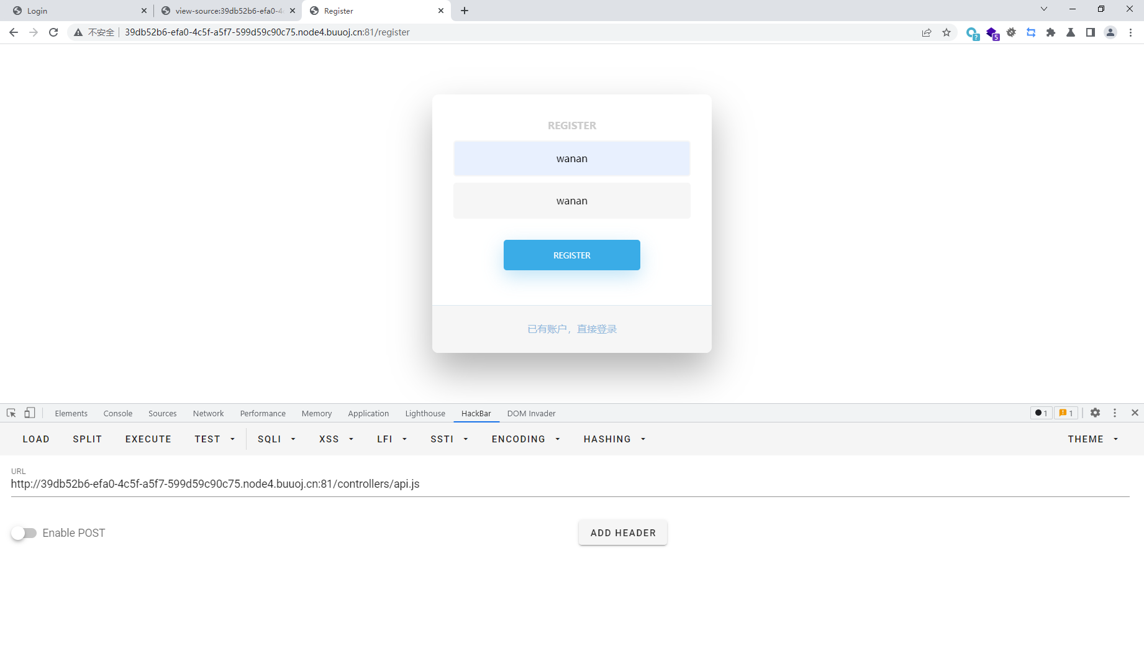Toggle the Enable POST switch

coord(24,533)
